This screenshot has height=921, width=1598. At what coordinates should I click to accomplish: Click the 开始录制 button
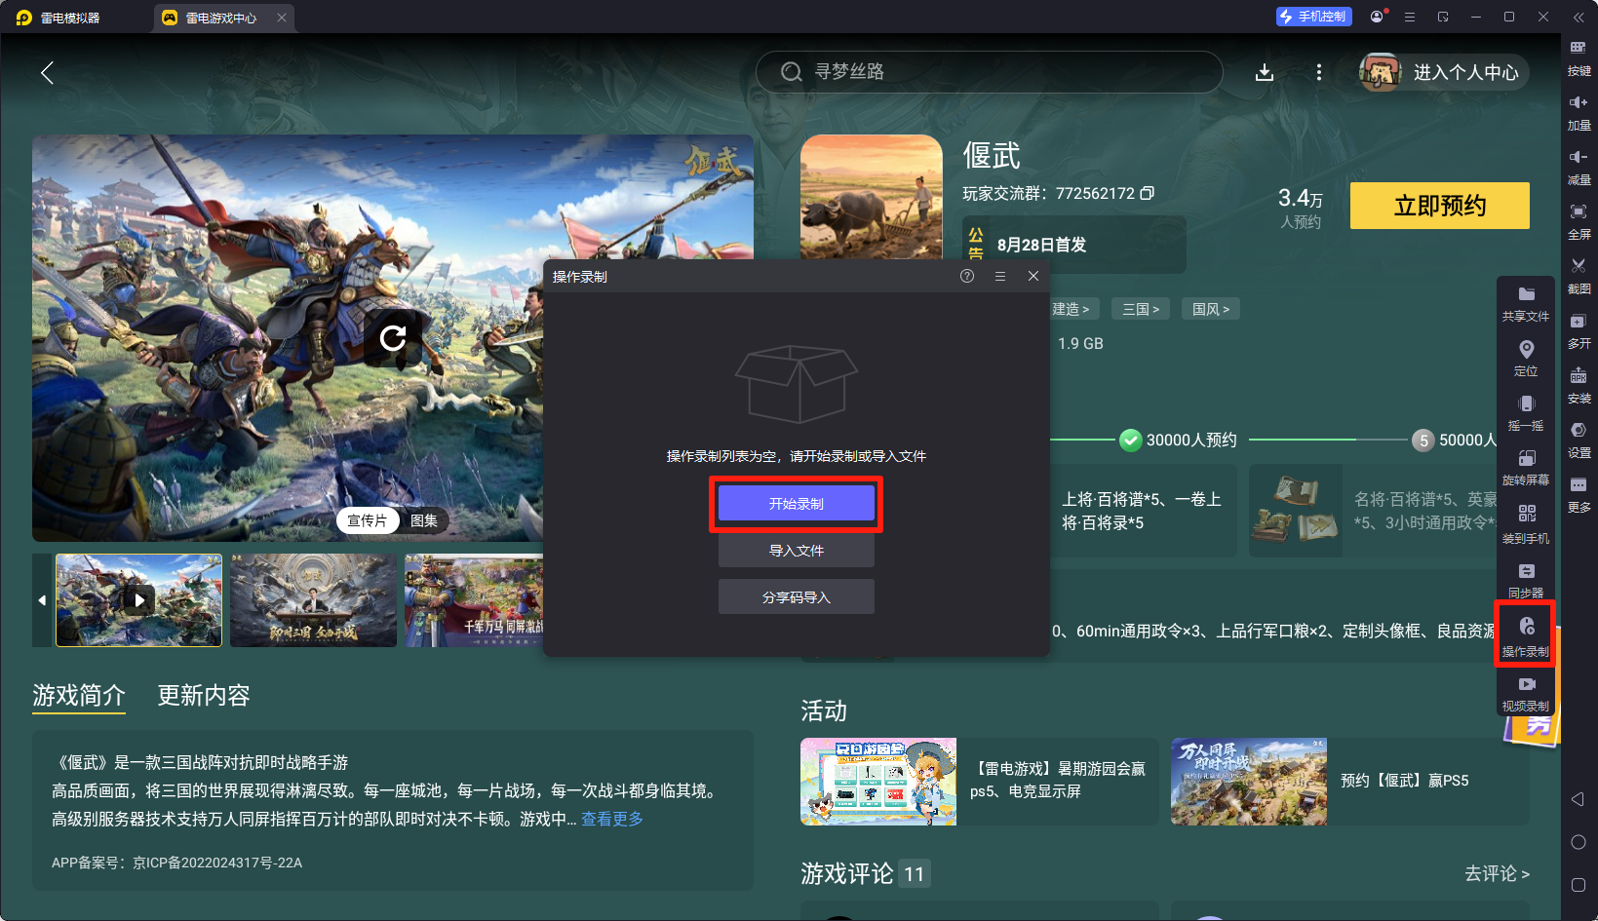tap(797, 504)
